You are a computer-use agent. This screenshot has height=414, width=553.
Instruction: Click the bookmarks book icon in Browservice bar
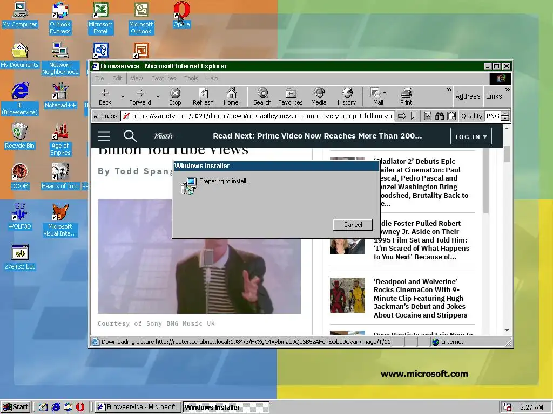(428, 116)
